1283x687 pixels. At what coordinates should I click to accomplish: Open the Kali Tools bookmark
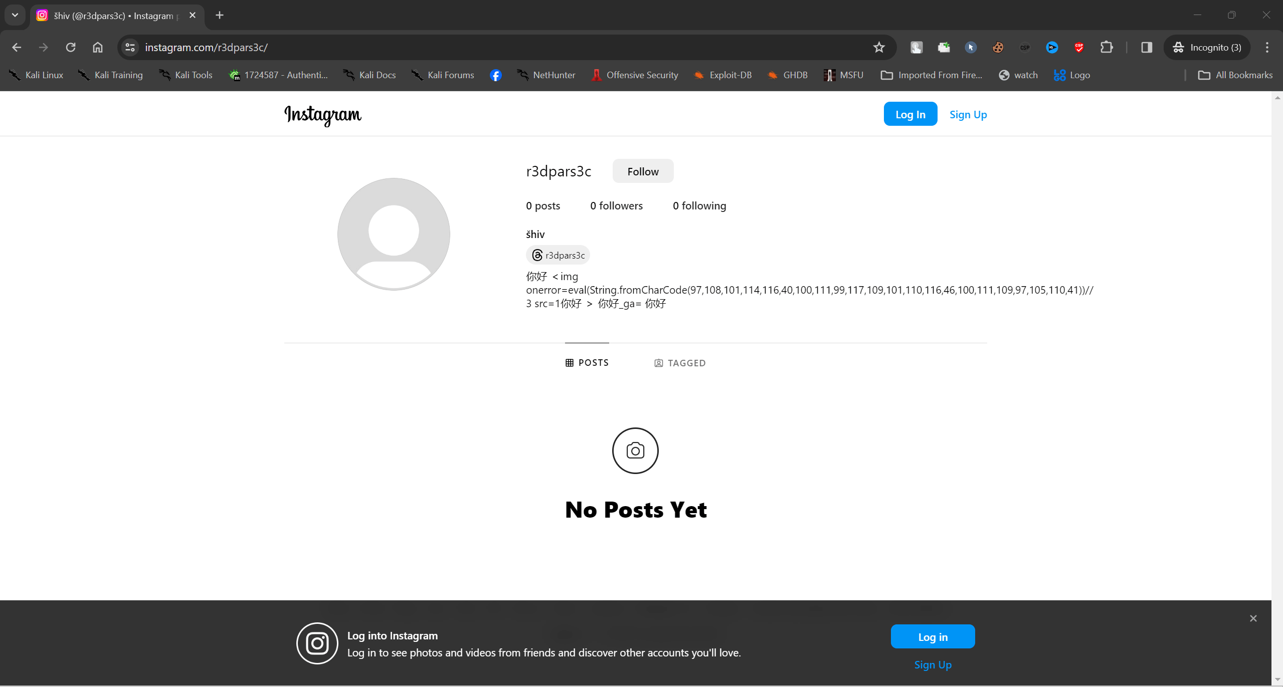[186, 75]
